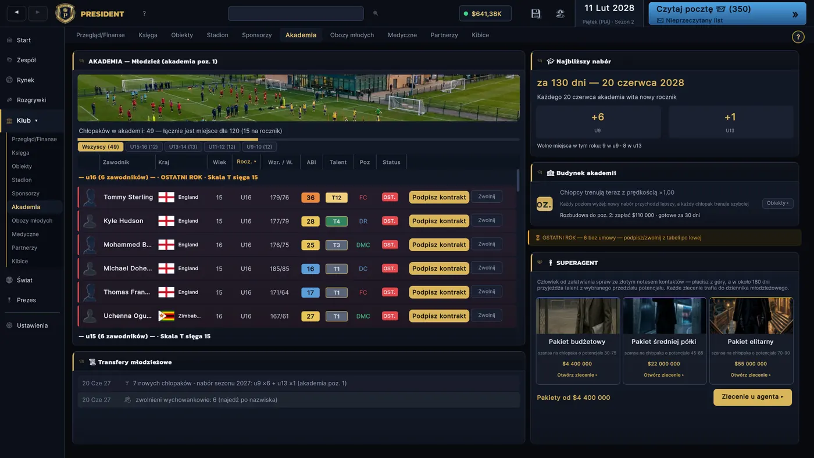Click the academy capacity progress bar

click(x=298, y=139)
